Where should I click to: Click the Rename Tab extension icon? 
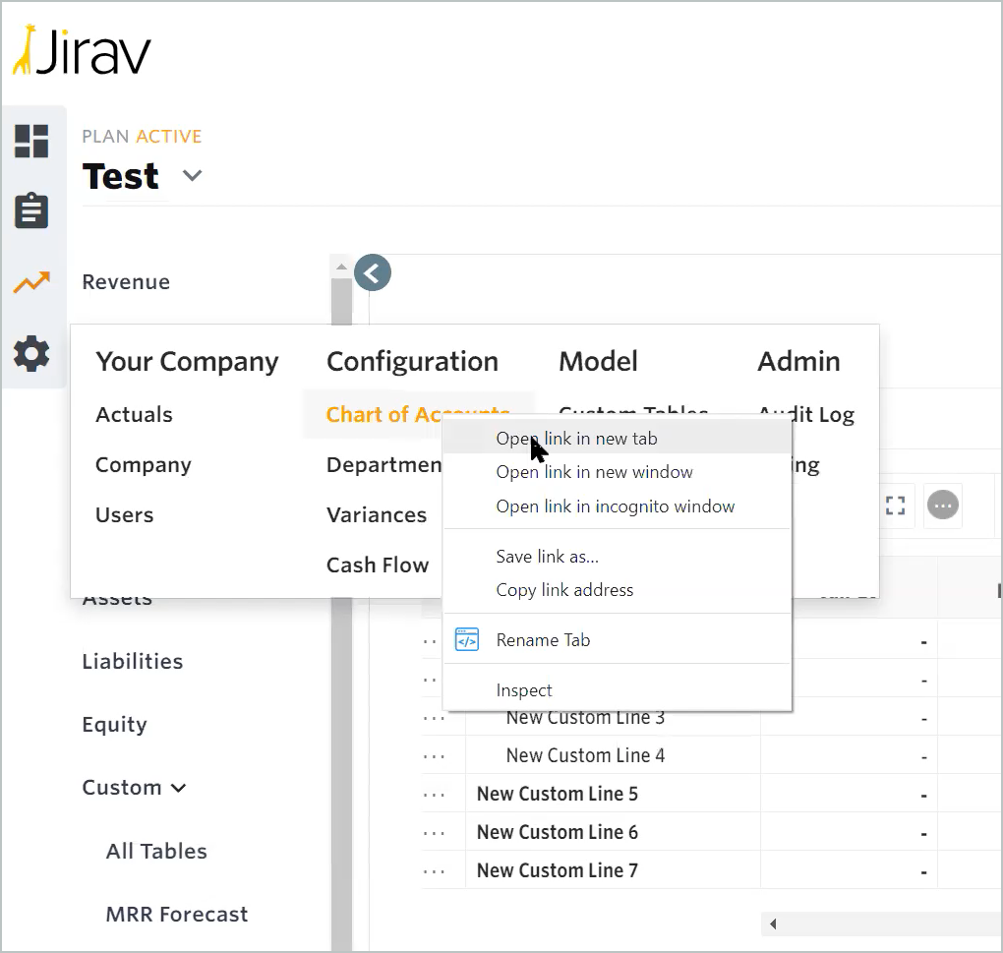pyautogui.click(x=467, y=640)
